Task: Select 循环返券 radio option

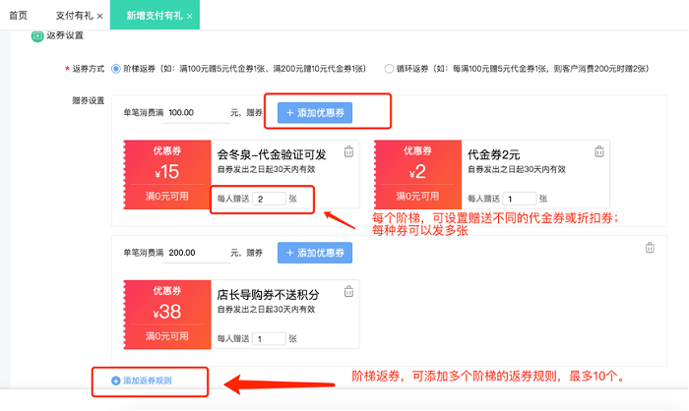Action: (x=389, y=69)
